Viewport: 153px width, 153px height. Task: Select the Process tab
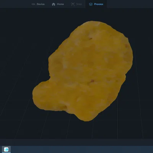(96, 4)
